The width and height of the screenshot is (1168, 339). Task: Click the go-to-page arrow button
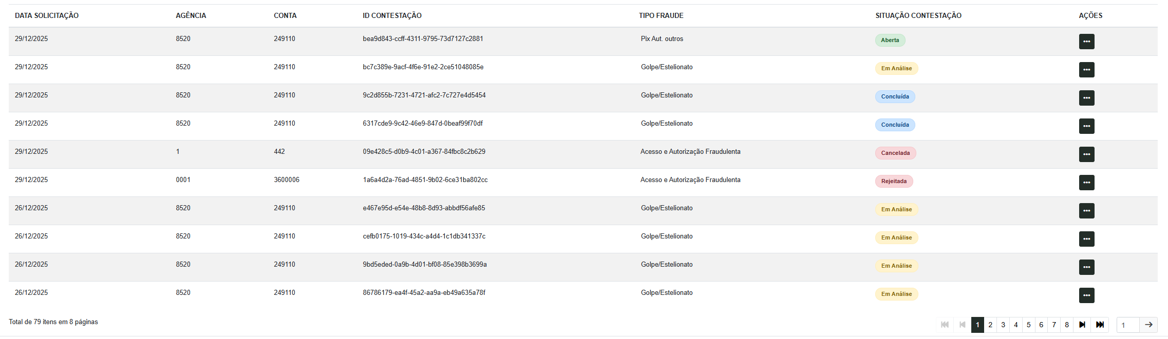[1148, 325]
